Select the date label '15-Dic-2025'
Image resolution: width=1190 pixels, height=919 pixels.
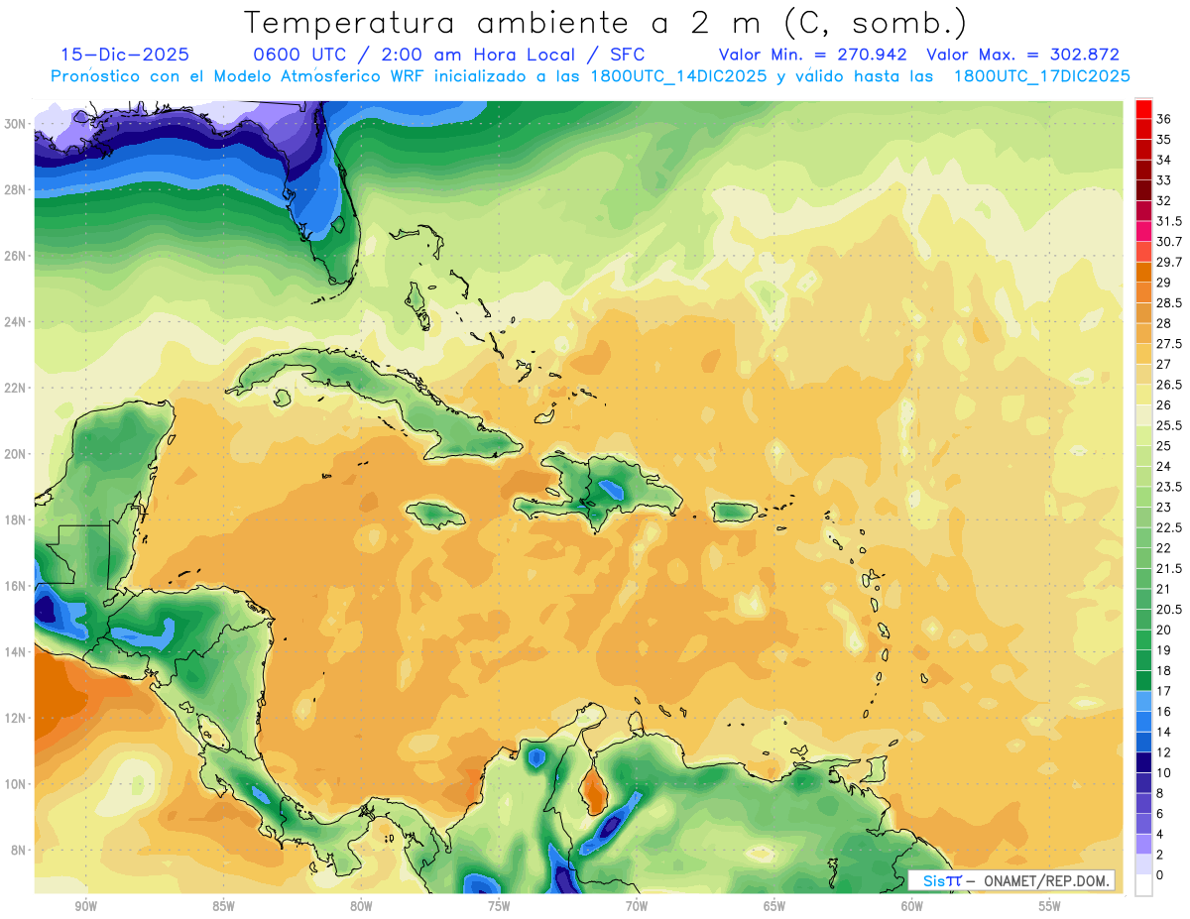point(125,55)
